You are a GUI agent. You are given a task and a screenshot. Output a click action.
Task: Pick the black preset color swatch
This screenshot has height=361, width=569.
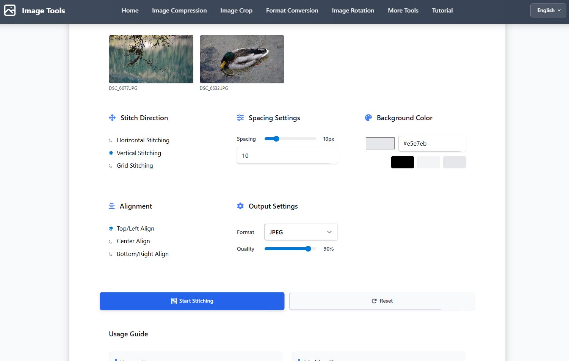(x=402, y=162)
